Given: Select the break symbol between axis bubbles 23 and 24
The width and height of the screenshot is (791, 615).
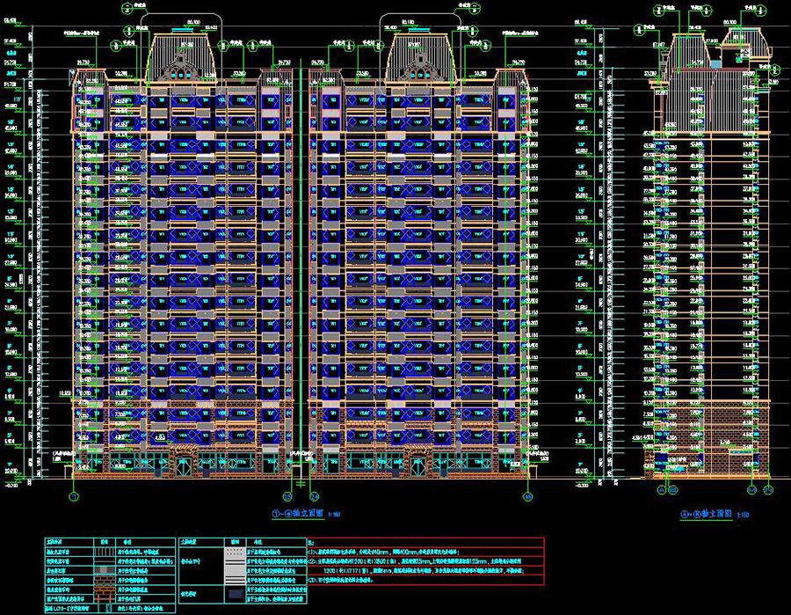Looking at the screenshot, I should tap(301, 485).
